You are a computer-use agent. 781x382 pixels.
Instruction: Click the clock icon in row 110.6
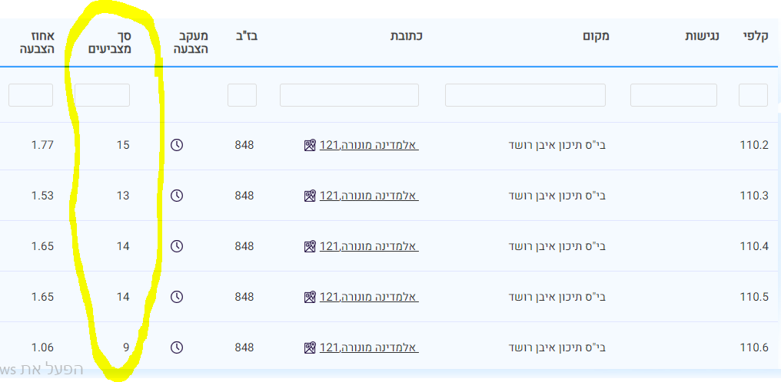(177, 347)
